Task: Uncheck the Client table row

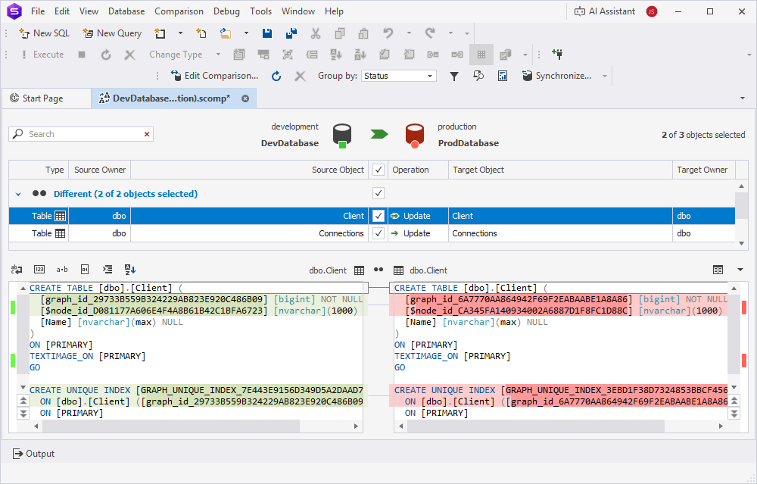Action: click(x=378, y=215)
